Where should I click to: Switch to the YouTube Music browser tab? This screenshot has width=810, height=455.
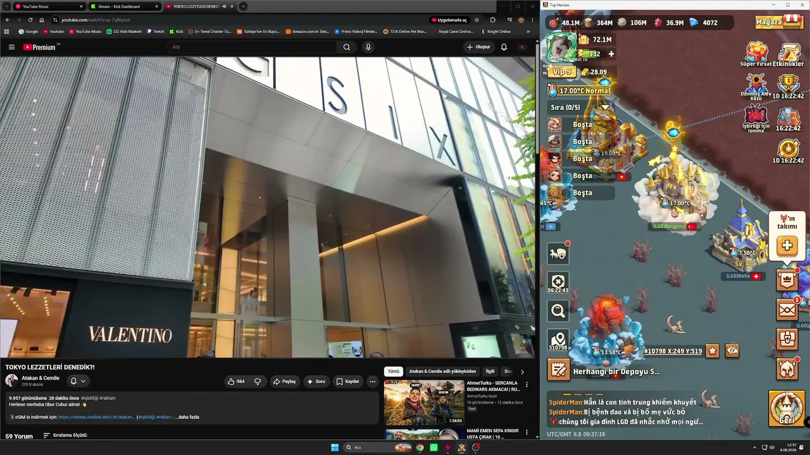(48, 6)
